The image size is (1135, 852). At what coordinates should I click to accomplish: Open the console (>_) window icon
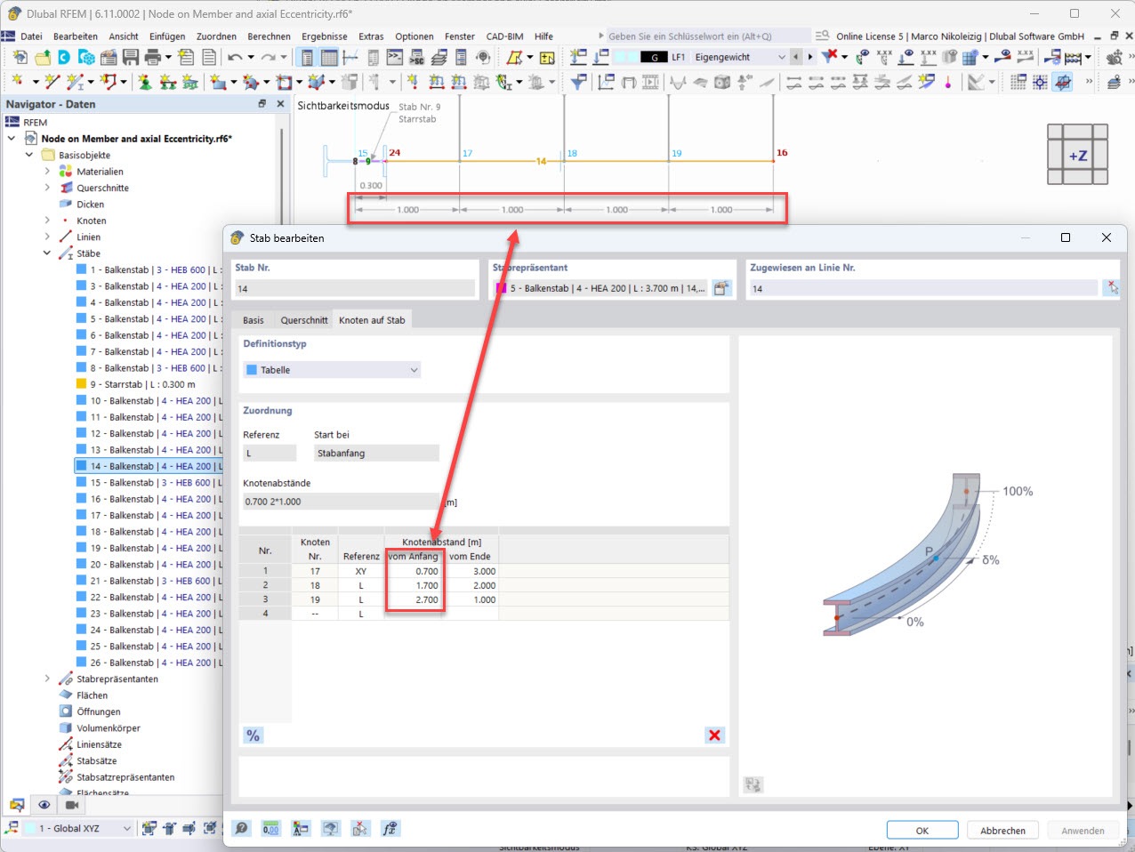394,58
